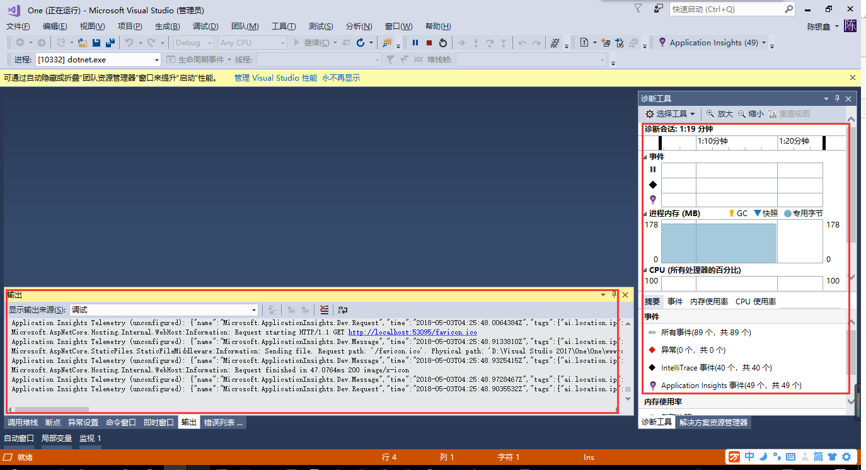
Task: Open the 工具(T) menu
Action: (x=284, y=26)
